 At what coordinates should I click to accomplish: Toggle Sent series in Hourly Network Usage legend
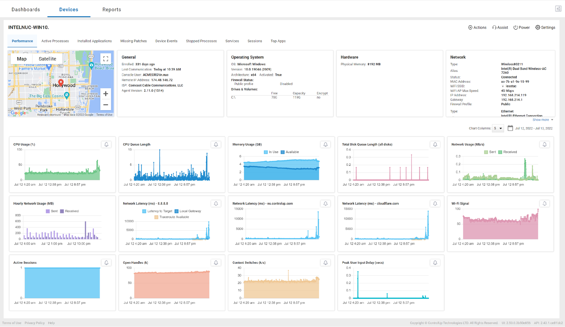click(x=52, y=211)
